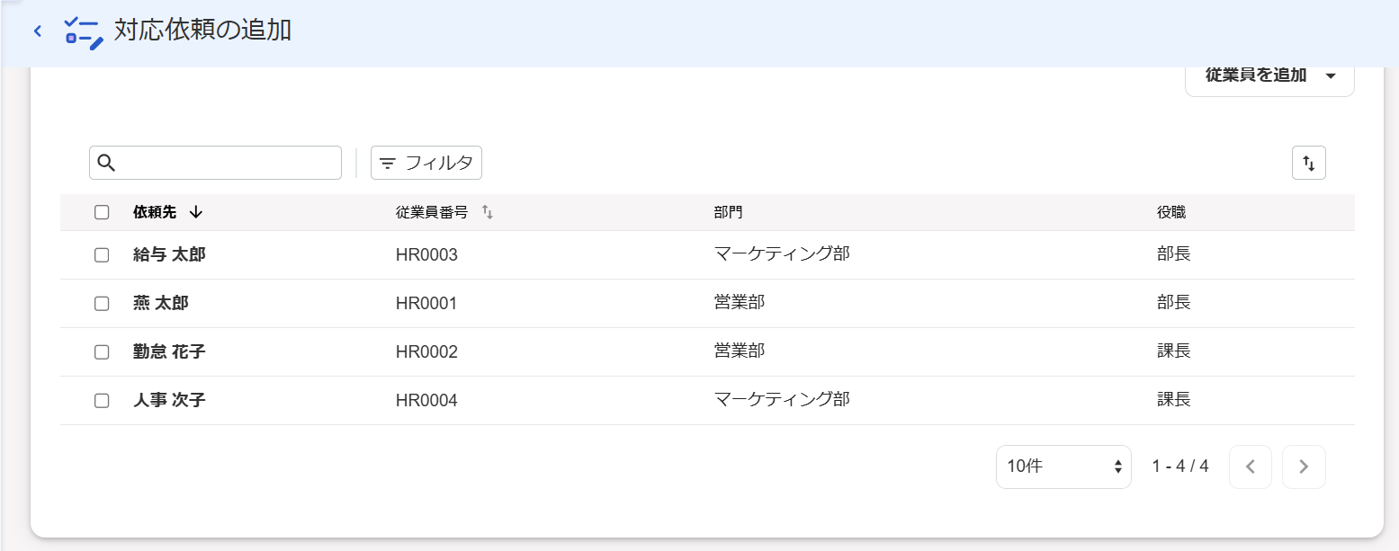Open the 10件 page size dropdown
This screenshot has width=1399, height=551.
(1063, 467)
